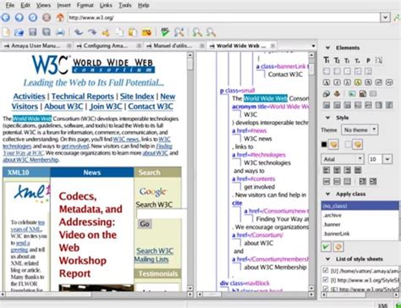Follow the Site Index link

pyautogui.click(x=137, y=96)
